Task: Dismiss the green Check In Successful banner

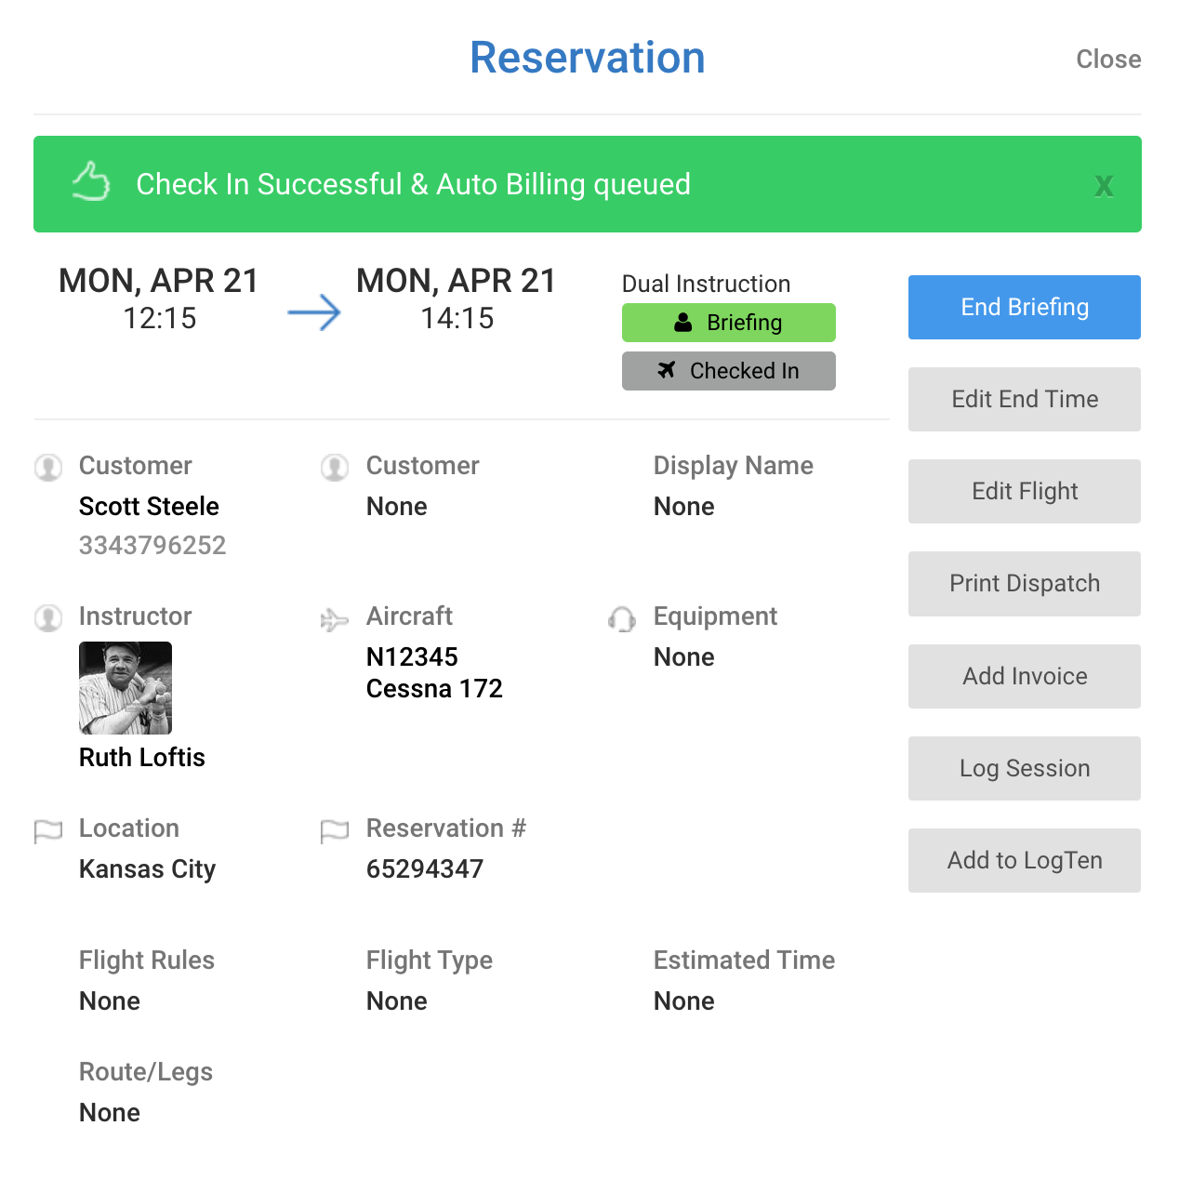Action: [x=1103, y=186]
